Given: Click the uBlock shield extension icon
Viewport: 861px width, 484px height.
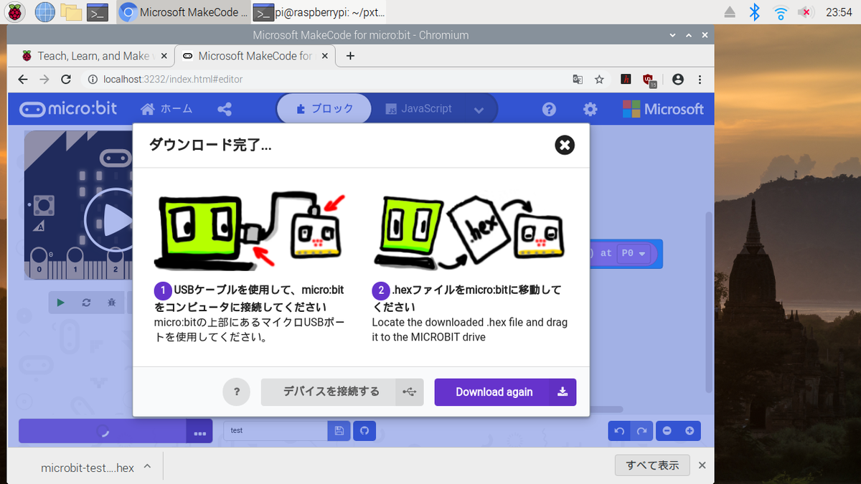Looking at the screenshot, I should coord(649,80).
